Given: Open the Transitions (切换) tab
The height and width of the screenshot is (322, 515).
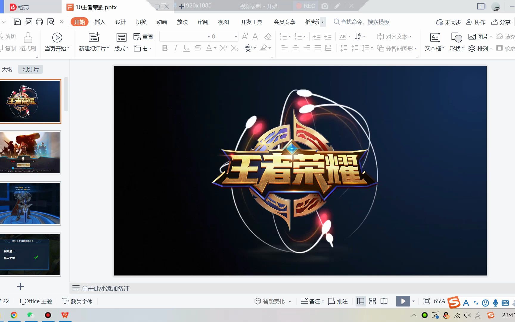Looking at the screenshot, I should pyautogui.click(x=141, y=22).
